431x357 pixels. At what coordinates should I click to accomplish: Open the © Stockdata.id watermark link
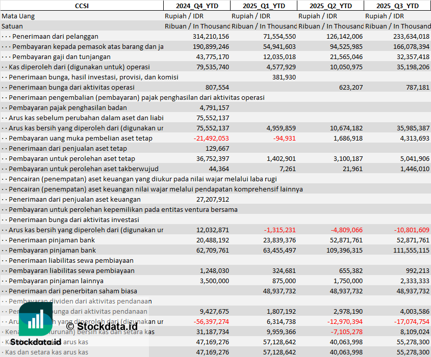click(102, 326)
